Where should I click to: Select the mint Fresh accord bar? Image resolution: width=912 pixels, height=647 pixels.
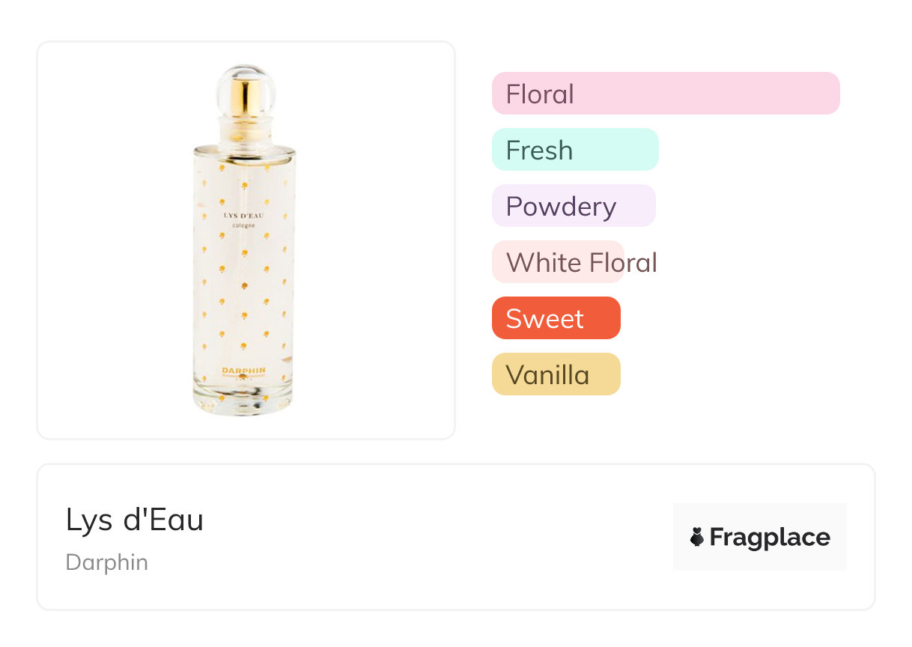coord(574,150)
